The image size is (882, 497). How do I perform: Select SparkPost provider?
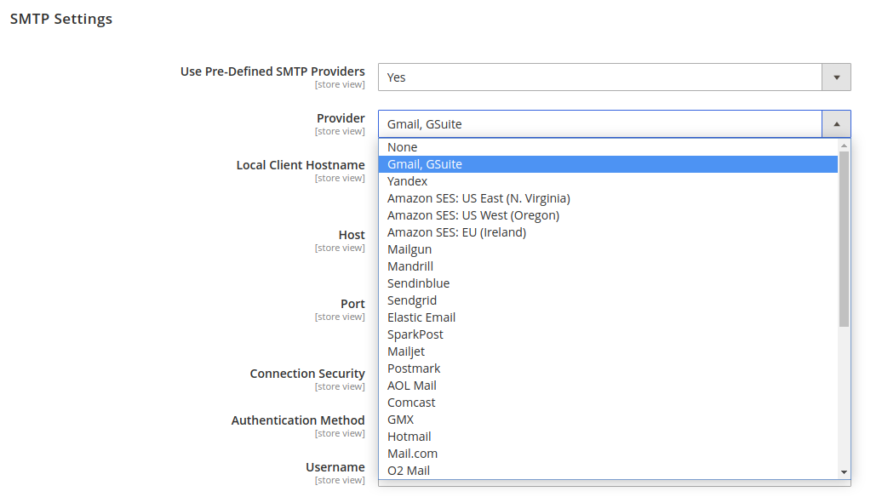[x=415, y=334]
